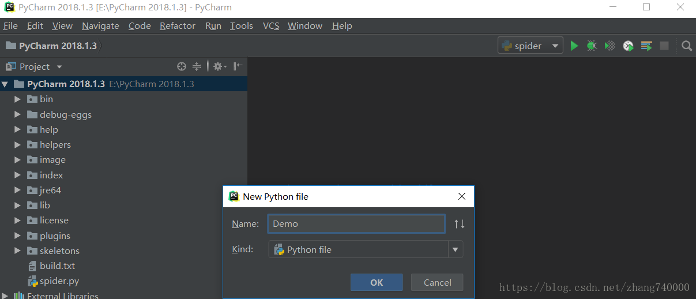
Task: Debug spider using the bug icon
Action: [x=592, y=46]
